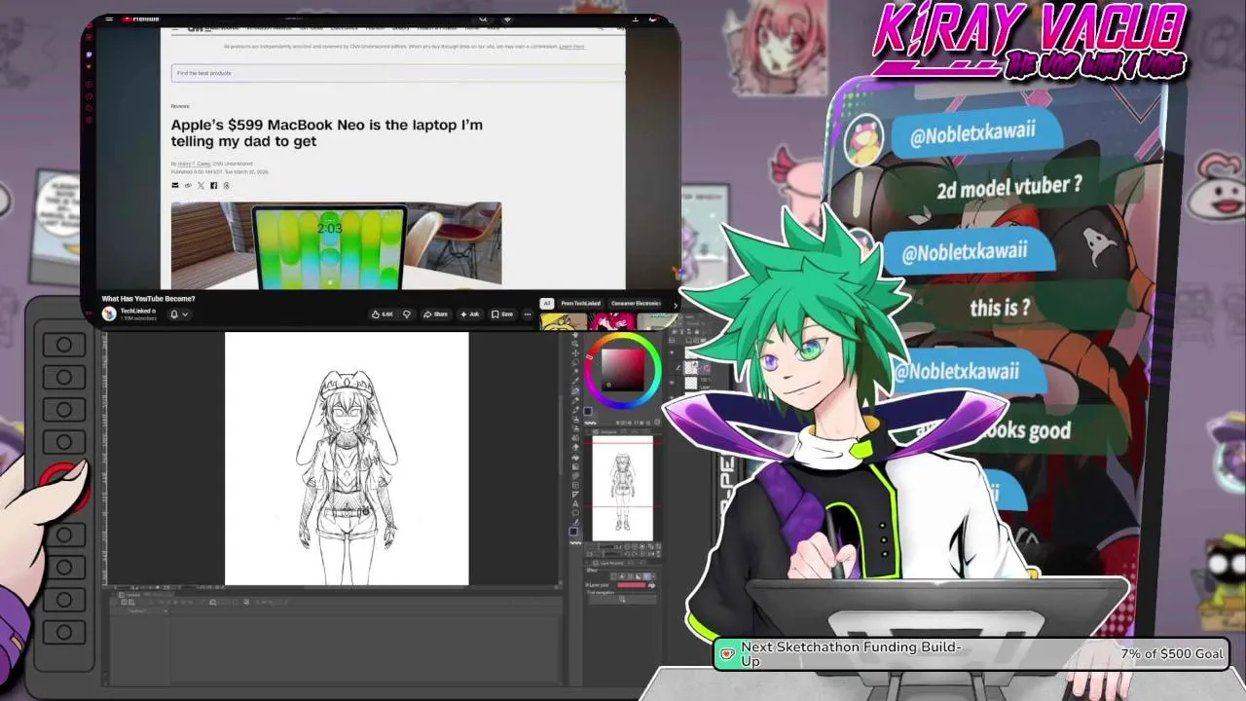The width and height of the screenshot is (1246, 701).
Task: Select the highlighted active drawing tool
Action: [x=576, y=390]
